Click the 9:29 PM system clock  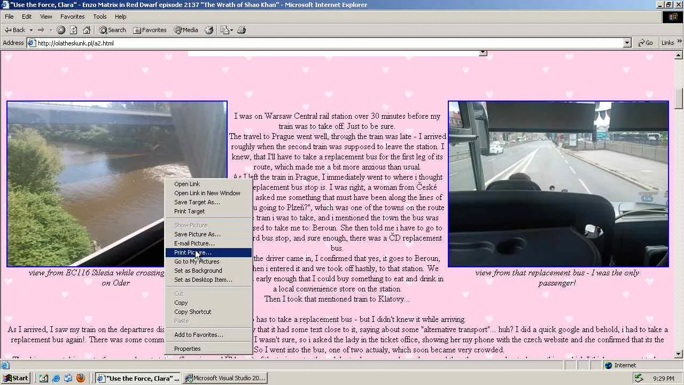(664, 379)
